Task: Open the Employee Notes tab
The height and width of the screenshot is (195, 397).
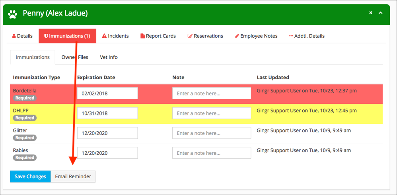Action: tap(256, 36)
